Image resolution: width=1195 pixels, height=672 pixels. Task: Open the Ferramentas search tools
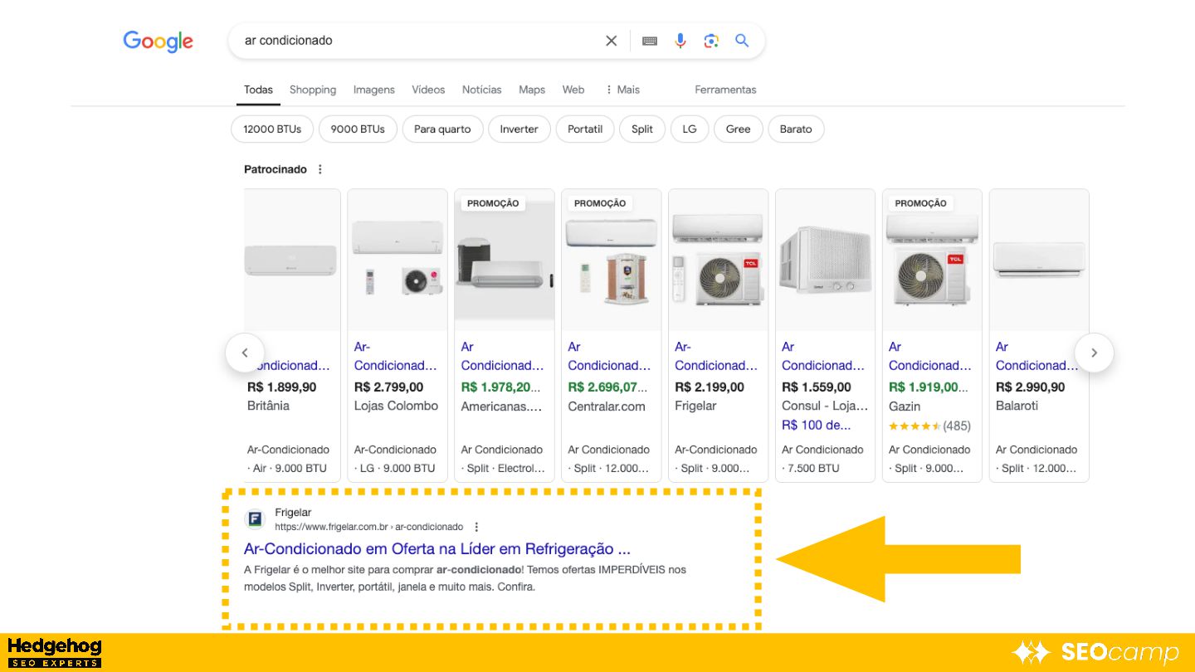(x=725, y=90)
